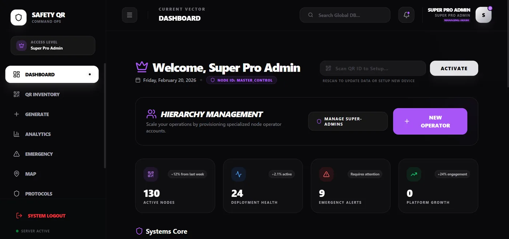Click the Generate plus icon in sidebar
This screenshot has width=509, height=239.
17,114
